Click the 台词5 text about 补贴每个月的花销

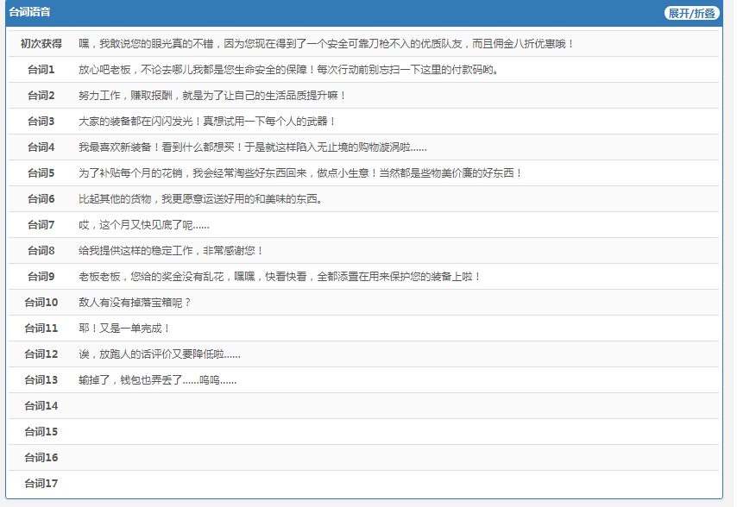click(x=300, y=173)
